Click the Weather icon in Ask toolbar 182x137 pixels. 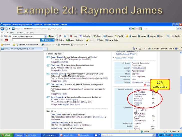pyautogui.click(x=57, y=40)
